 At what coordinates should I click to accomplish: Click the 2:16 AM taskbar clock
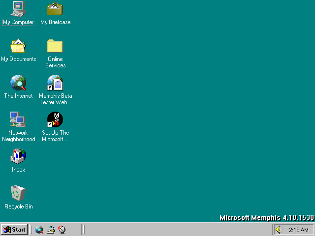pos(299,230)
